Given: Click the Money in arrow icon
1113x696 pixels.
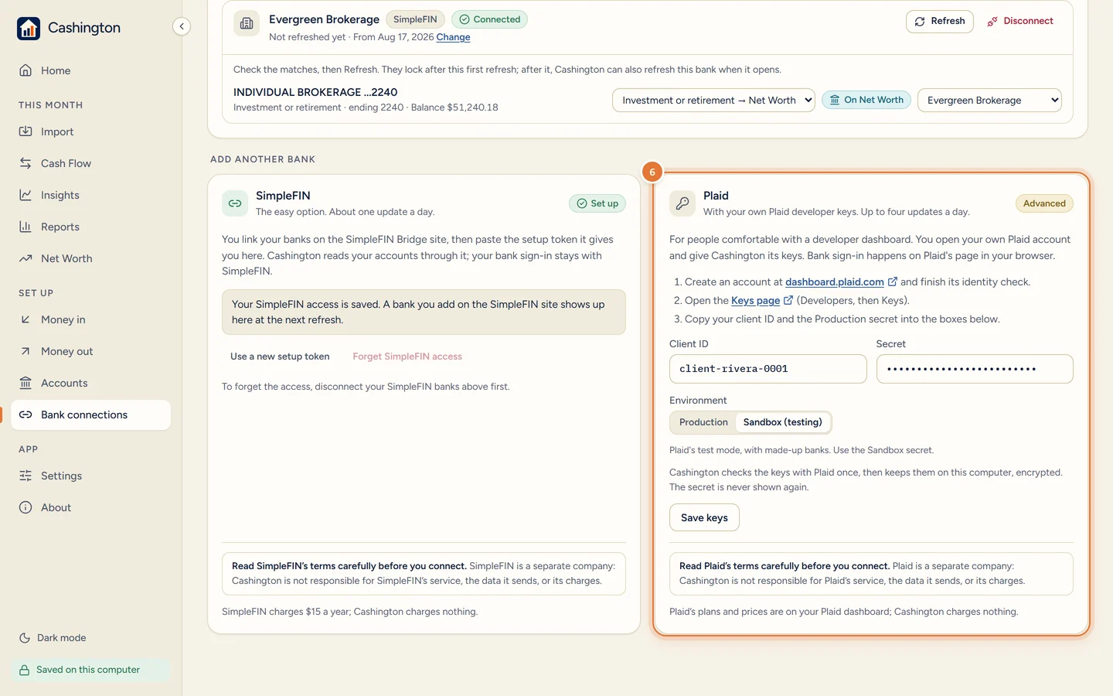Looking at the screenshot, I should tap(26, 319).
